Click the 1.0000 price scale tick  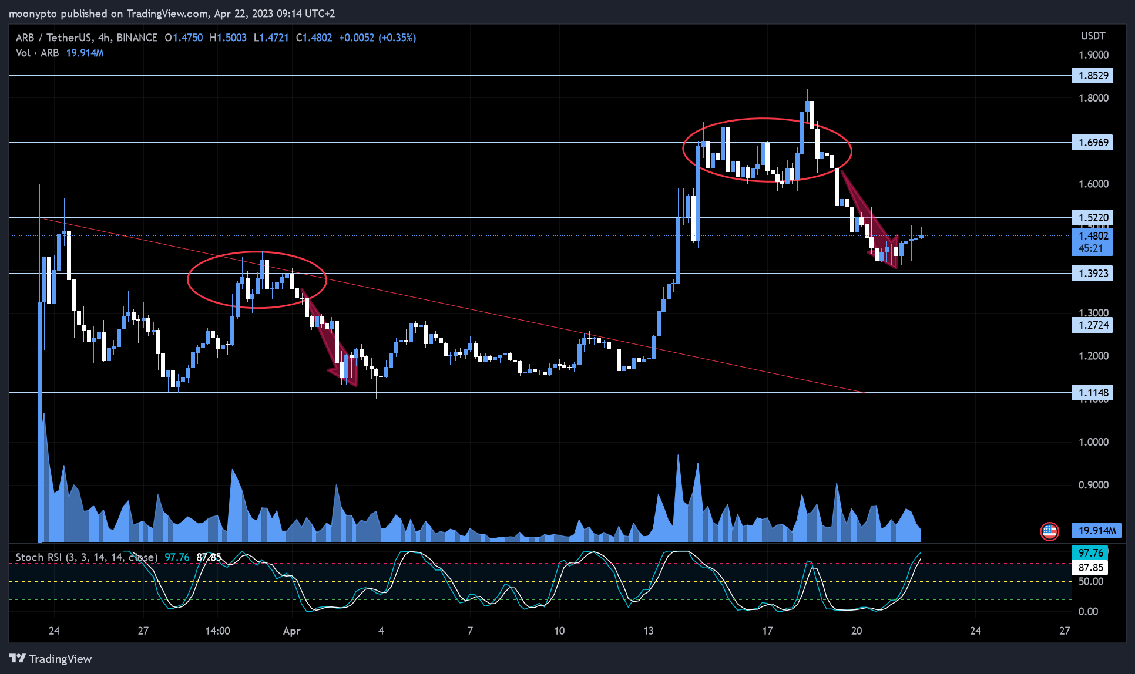click(1093, 442)
